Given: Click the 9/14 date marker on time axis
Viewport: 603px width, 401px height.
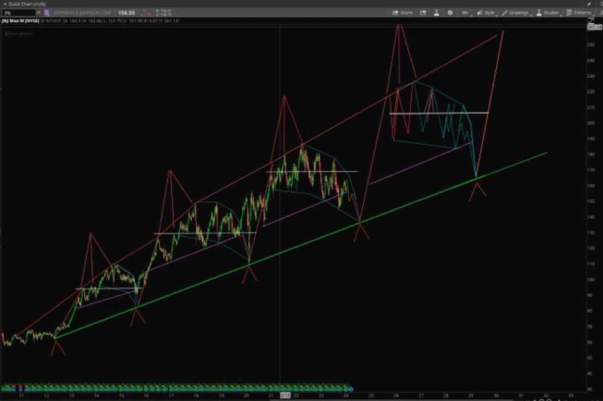Looking at the screenshot, I should [x=285, y=395].
